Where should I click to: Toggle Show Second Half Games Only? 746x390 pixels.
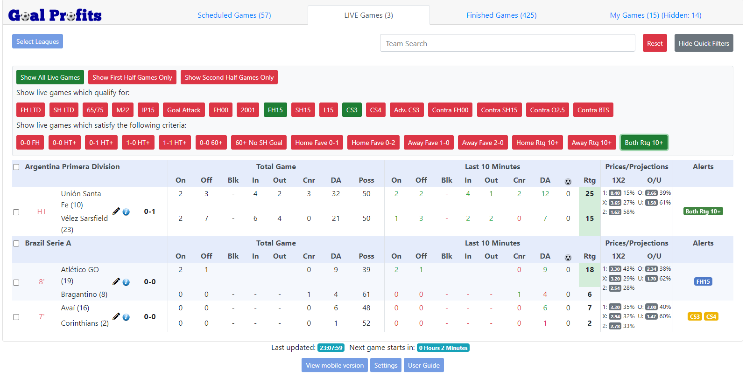pos(229,77)
